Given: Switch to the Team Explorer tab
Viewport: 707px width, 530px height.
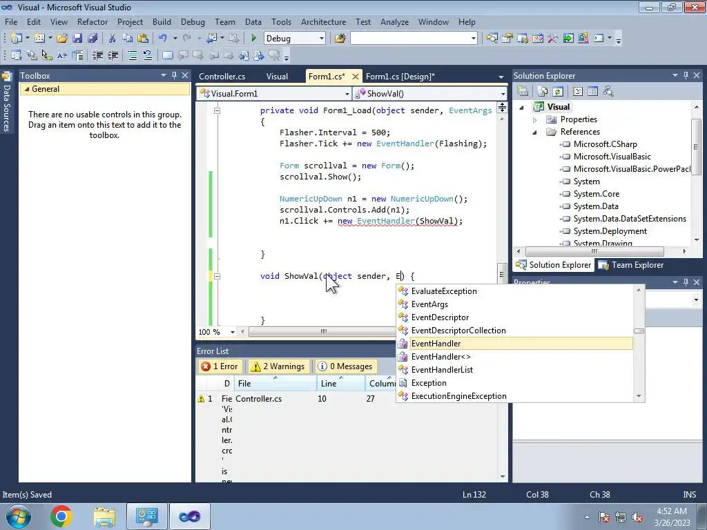Looking at the screenshot, I should tap(631, 265).
